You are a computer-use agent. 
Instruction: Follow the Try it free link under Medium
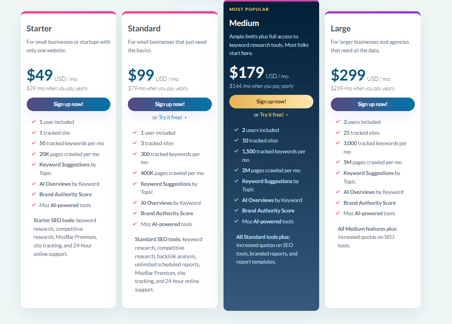coord(272,115)
